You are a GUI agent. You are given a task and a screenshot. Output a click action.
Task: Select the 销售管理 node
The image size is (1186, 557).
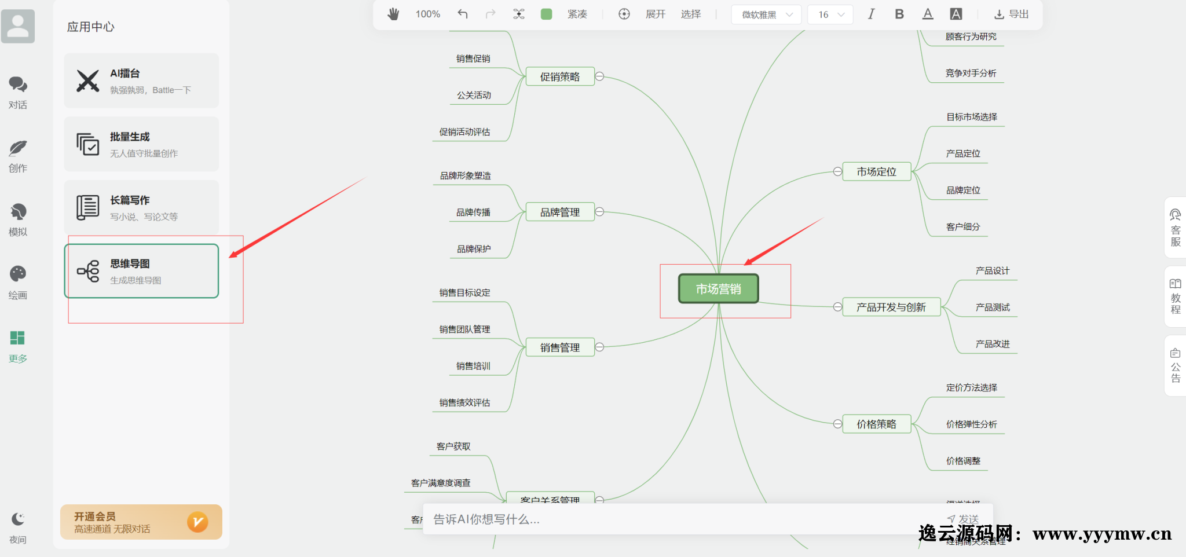(560, 347)
